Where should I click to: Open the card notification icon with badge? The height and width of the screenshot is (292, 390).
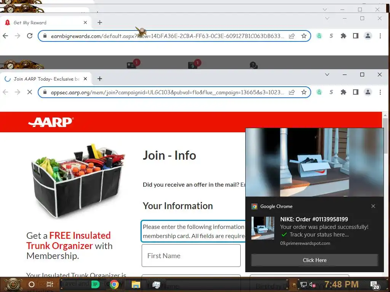[133, 64]
